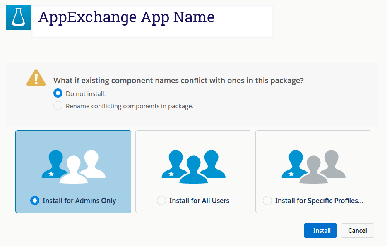387x246 pixels.
Task: Click the AppExchange App Name title
Action: click(x=126, y=17)
